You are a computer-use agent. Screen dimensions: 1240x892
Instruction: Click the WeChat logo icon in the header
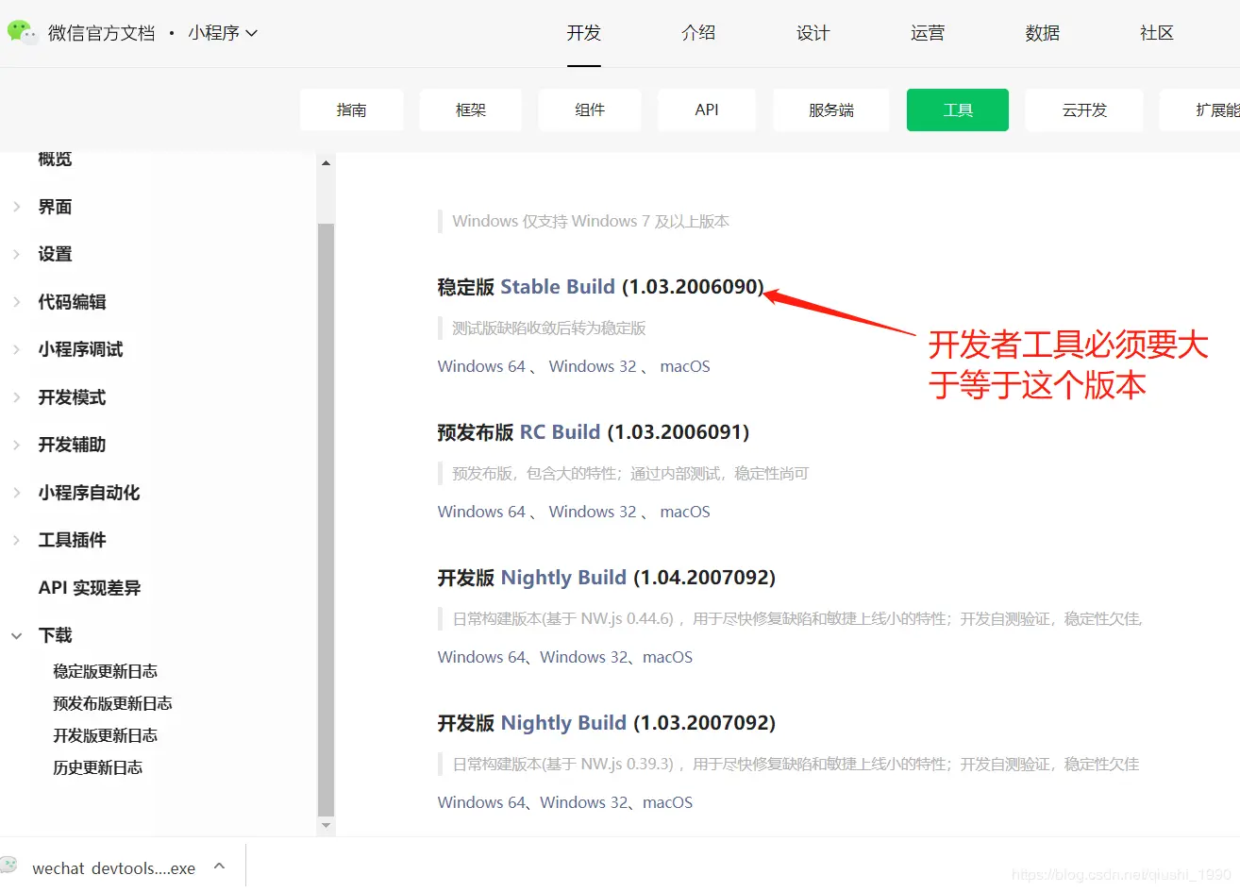[23, 32]
